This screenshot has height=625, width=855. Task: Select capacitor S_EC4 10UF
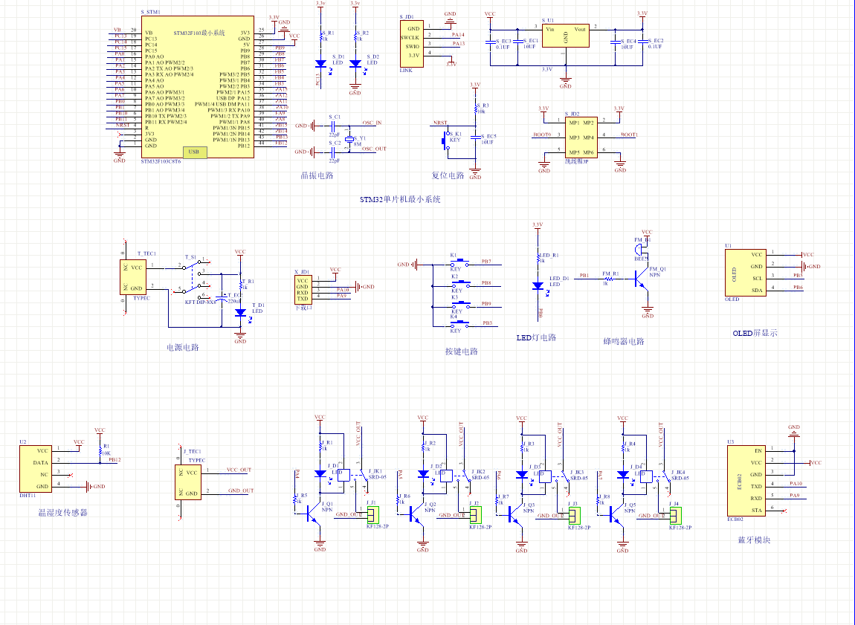coord(615,42)
